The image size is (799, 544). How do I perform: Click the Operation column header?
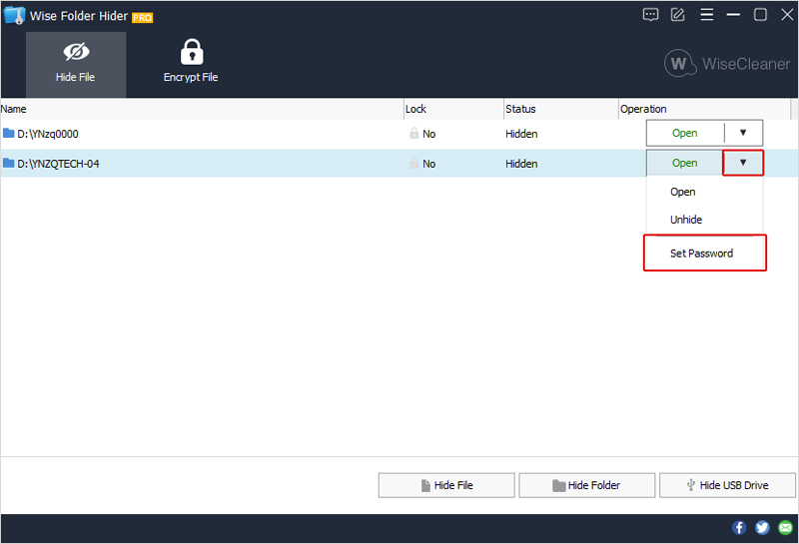pyautogui.click(x=705, y=109)
